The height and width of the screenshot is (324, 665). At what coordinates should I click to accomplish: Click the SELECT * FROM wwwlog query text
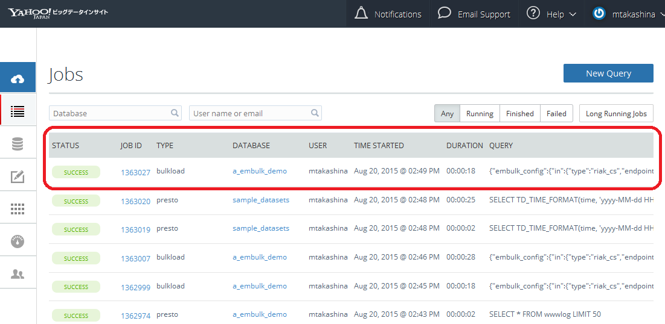point(545,314)
